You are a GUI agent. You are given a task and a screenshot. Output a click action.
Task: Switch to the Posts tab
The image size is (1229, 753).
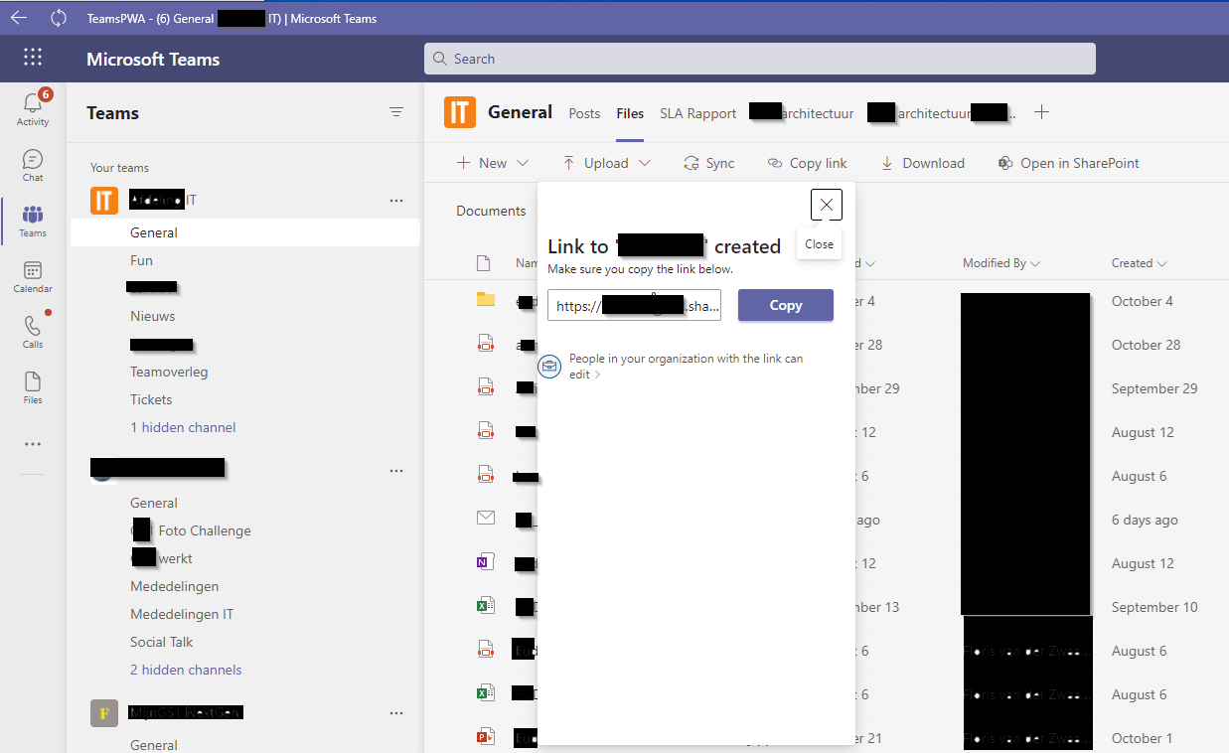tap(584, 113)
